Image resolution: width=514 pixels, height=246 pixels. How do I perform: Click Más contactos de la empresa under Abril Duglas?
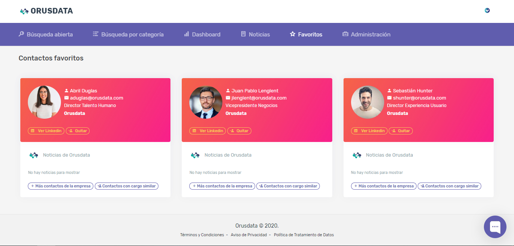61,186
